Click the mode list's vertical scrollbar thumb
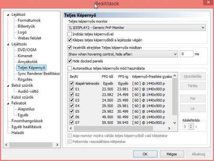 point(175,97)
